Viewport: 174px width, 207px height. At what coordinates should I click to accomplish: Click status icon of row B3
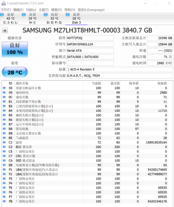(4, 106)
